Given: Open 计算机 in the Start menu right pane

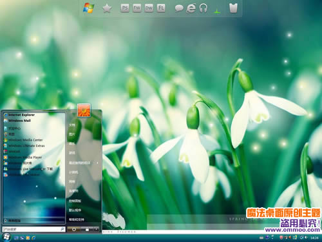Looking at the screenshot, I should [x=73, y=172].
